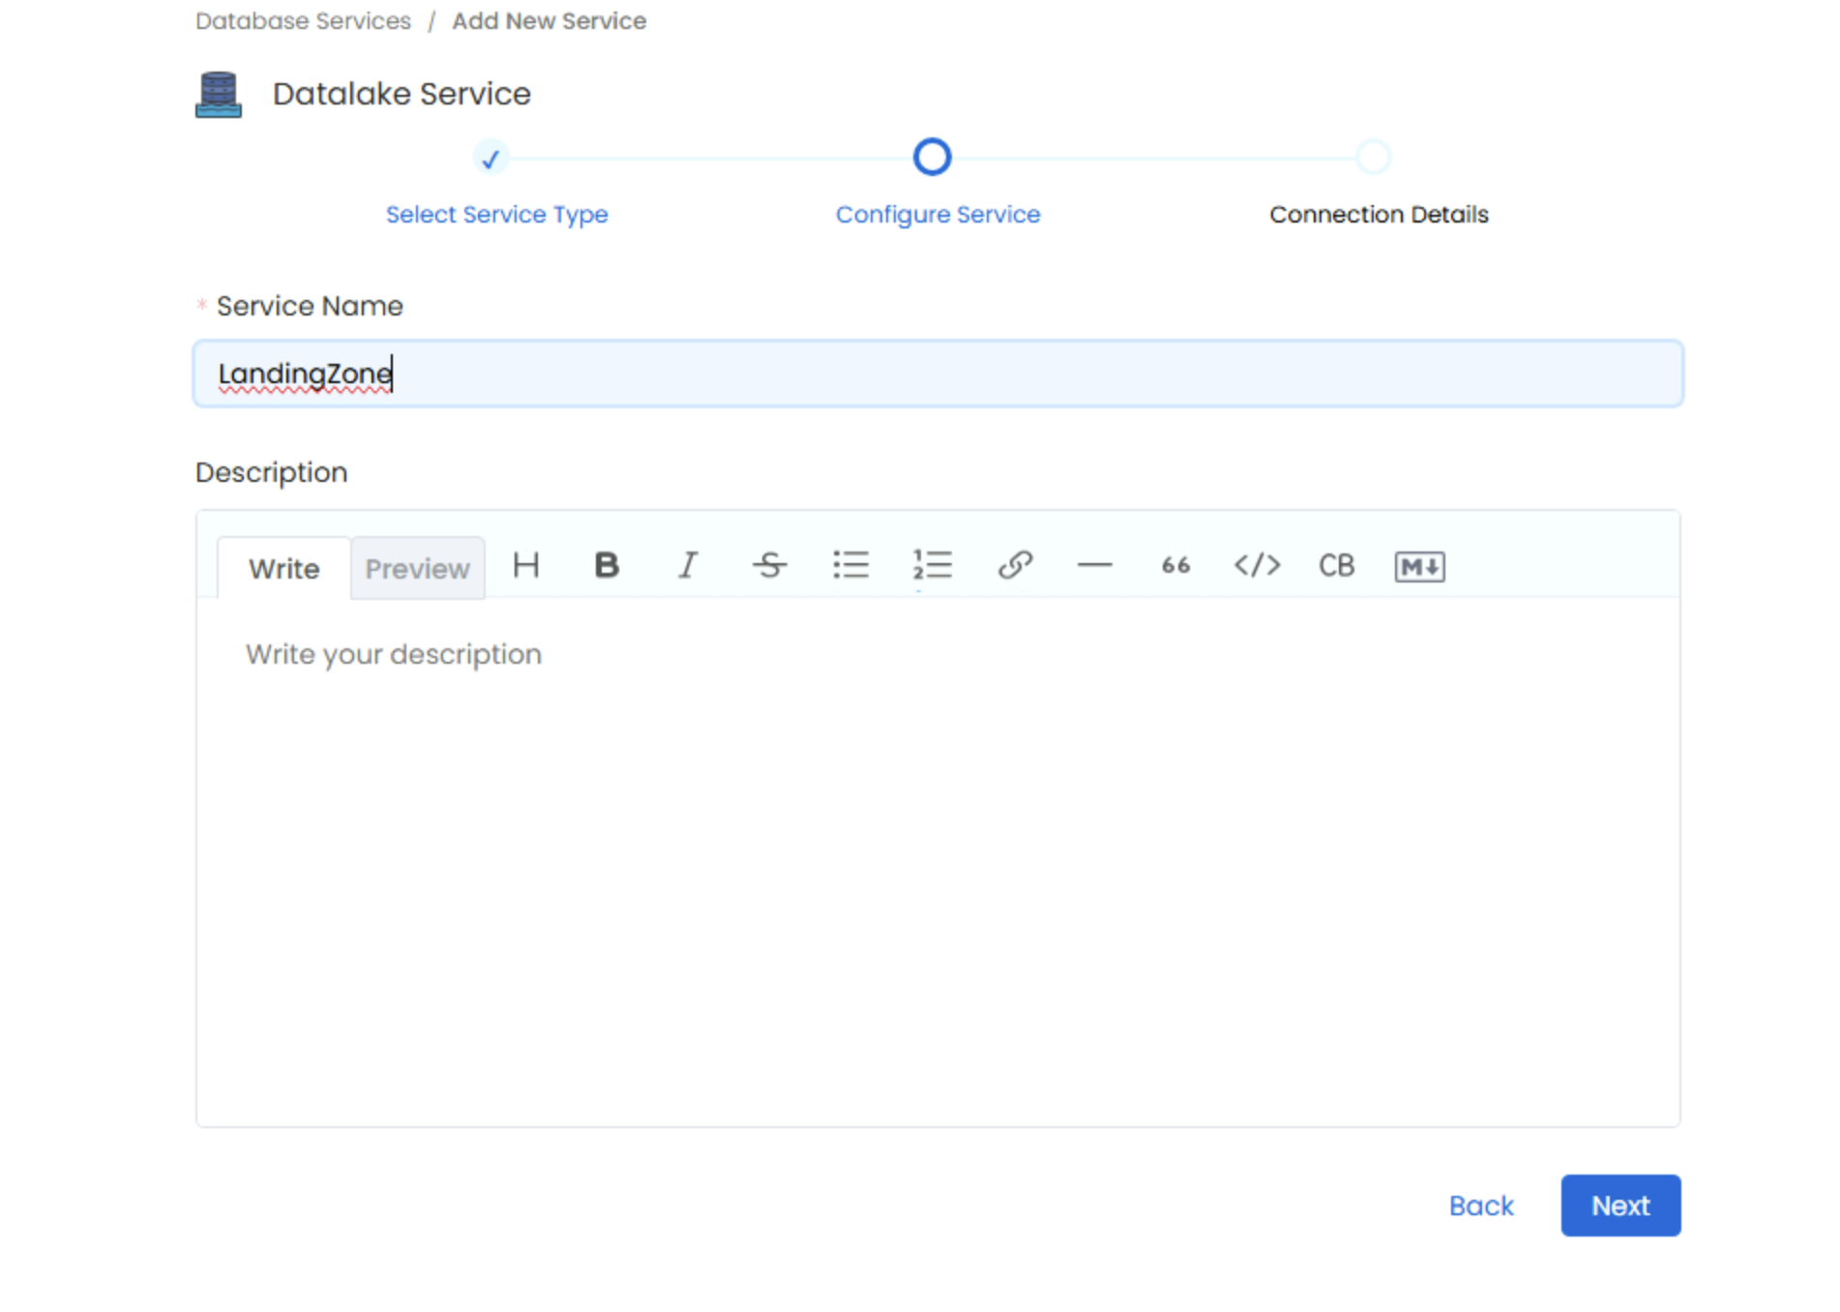Click the Configure Service label

[x=938, y=214]
